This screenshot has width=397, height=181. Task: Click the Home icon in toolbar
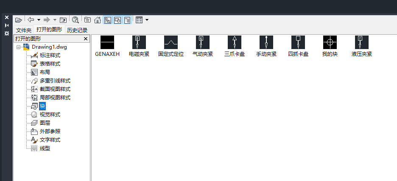point(98,20)
